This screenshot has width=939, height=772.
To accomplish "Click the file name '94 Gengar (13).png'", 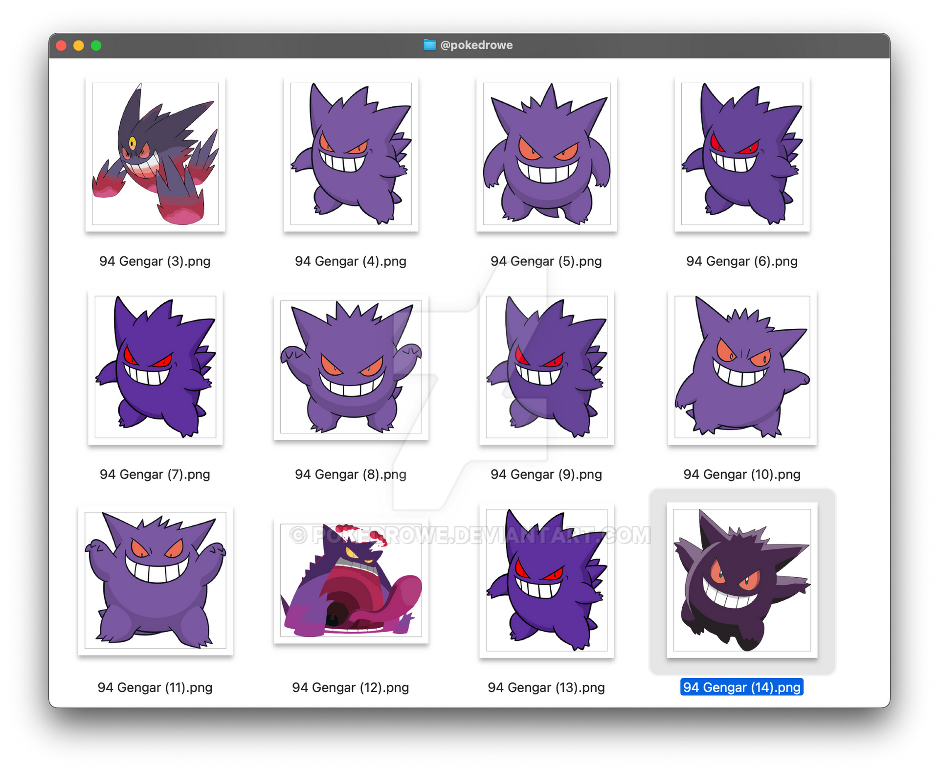I will [x=546, y=688].
